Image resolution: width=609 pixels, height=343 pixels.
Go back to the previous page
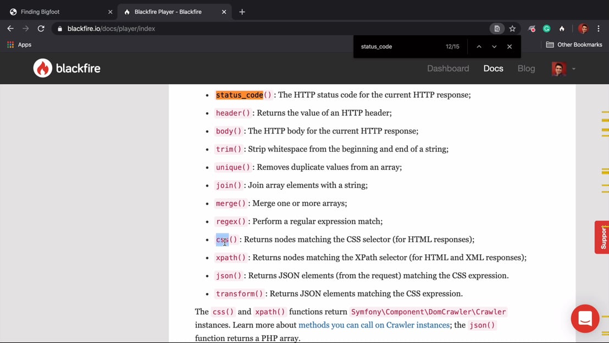10,29
